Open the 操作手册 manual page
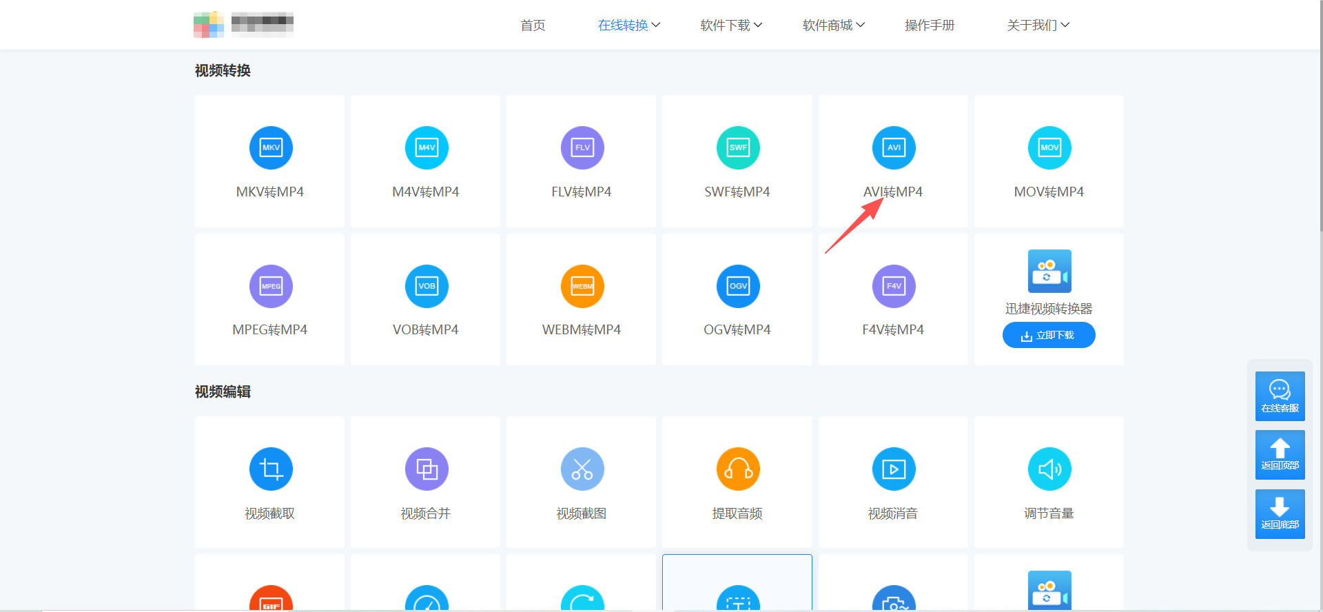1323x612 pixels. pos(930,25)
